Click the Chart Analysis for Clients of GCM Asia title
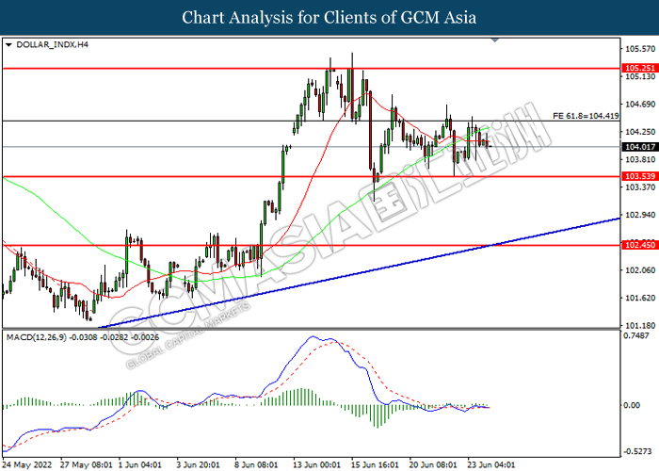The image size is (659, 471). [329, 18]
